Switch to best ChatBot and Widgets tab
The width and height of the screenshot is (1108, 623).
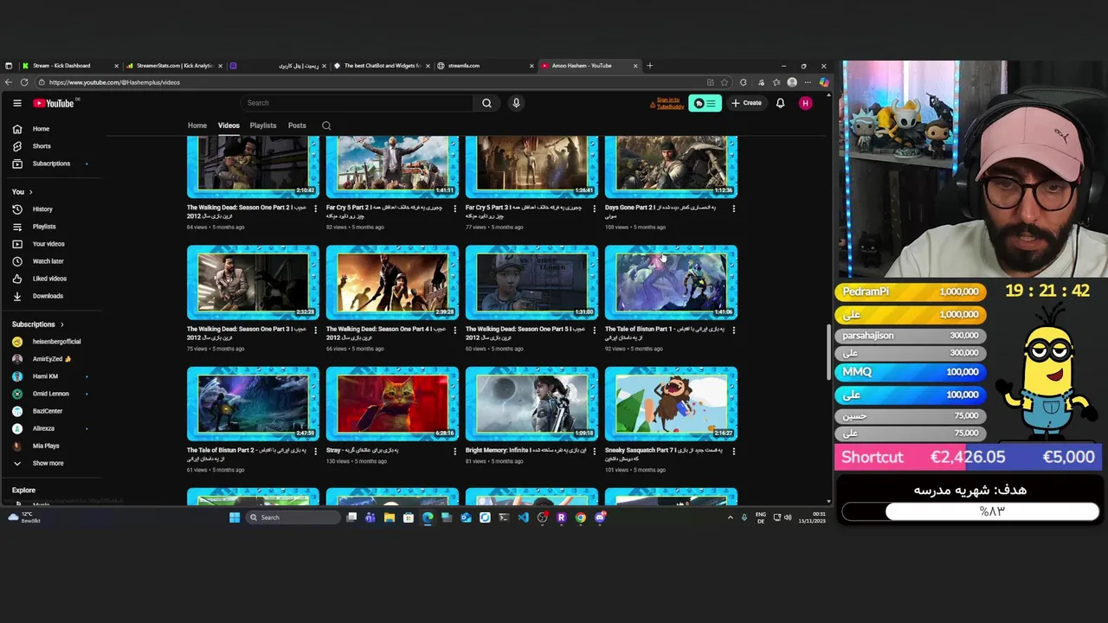(x=382, y=66)
